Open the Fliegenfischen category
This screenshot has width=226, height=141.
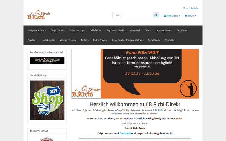pos(57,30)
